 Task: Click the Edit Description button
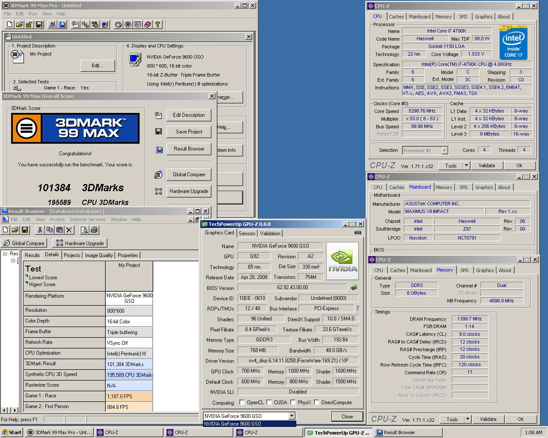pos(189,115)
